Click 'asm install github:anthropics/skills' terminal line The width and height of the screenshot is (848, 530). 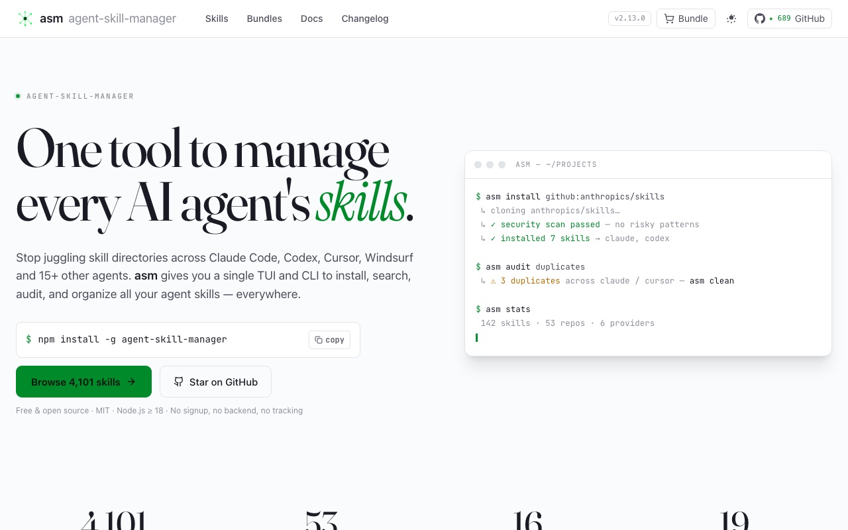570,197
